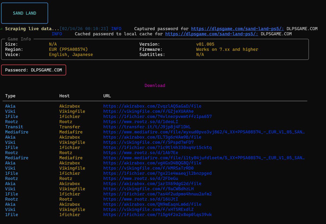
Task: Click the 'Size:' label
Action: (x=11, y=44)
